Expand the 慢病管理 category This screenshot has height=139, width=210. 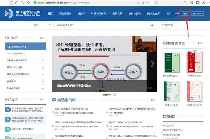coord(43,81)
